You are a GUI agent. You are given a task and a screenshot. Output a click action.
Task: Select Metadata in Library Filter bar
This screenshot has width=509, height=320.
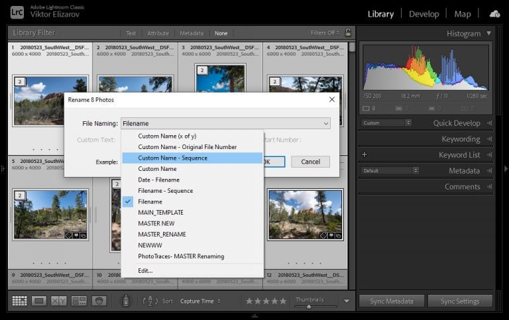192,33
